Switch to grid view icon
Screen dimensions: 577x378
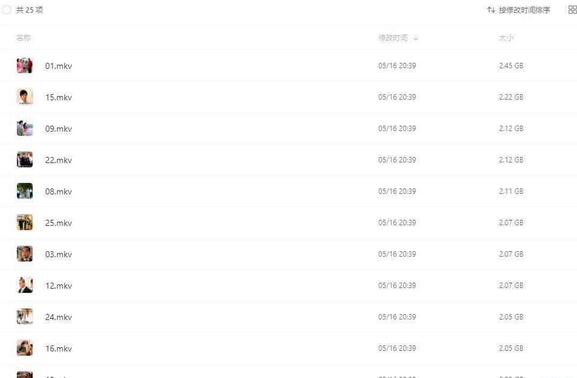(x=573, y=10)
